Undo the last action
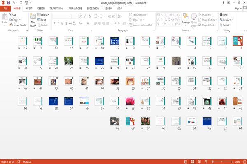Viewport: 247px width, 164px height. [x=14, y=3]
